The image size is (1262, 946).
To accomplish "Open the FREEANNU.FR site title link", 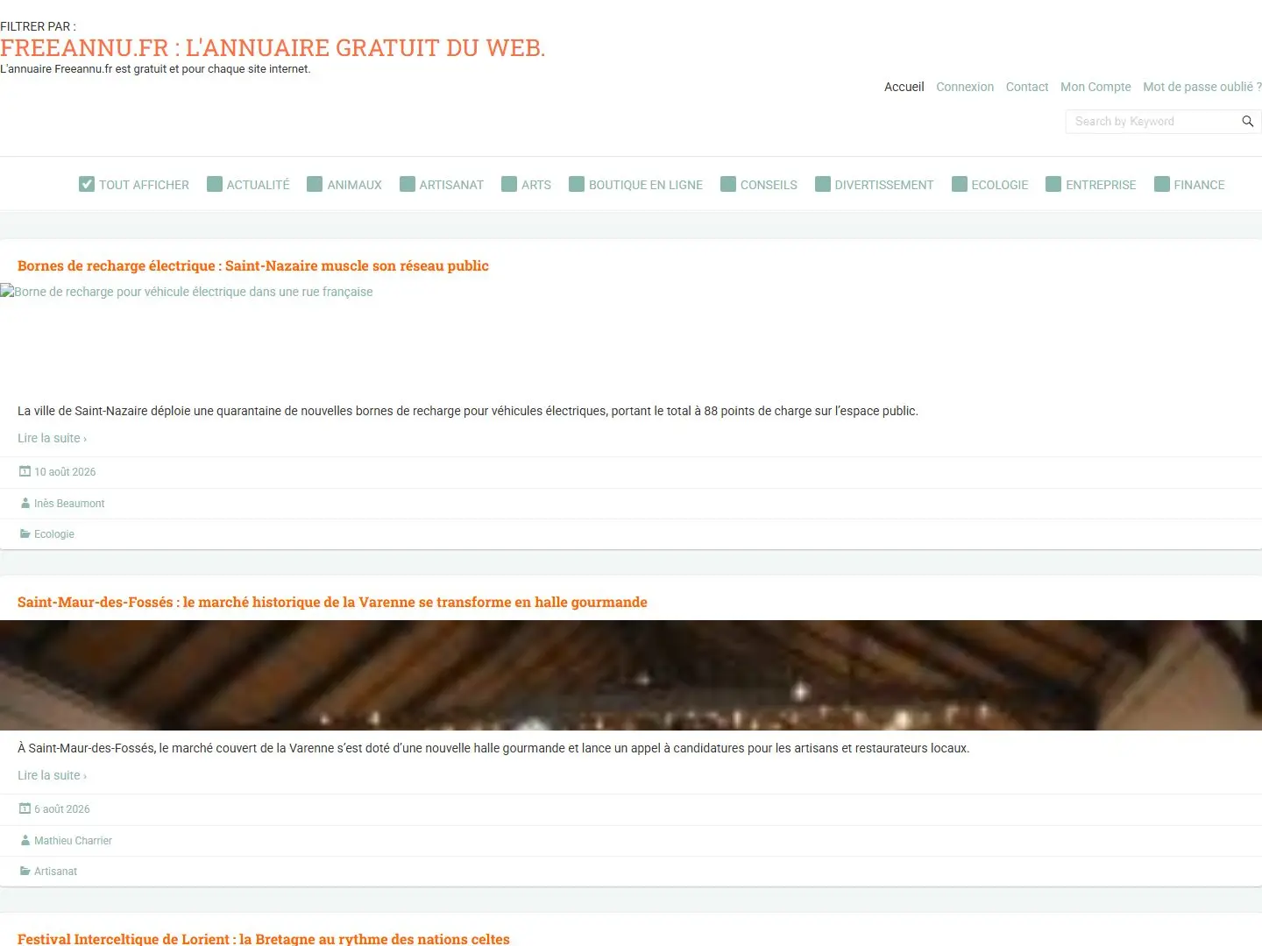I will tap(273, 48).
